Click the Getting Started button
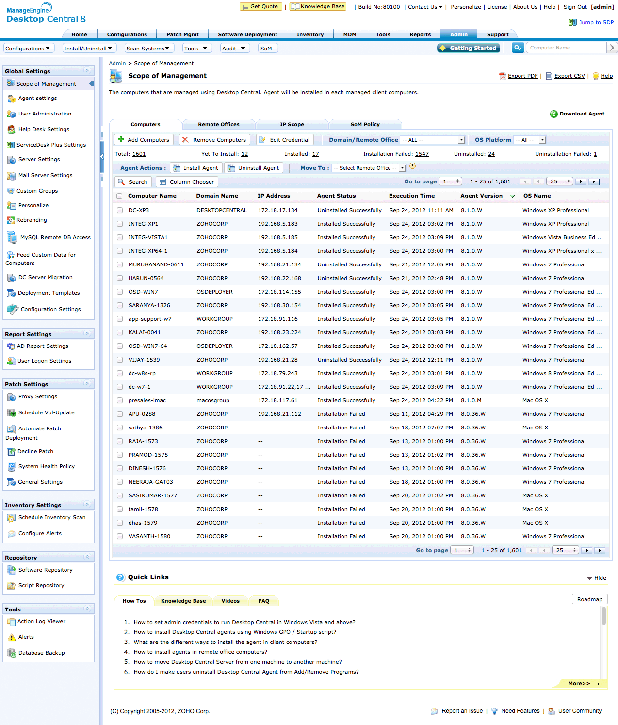The image size is (618, 725). click(x=468, y=48)
